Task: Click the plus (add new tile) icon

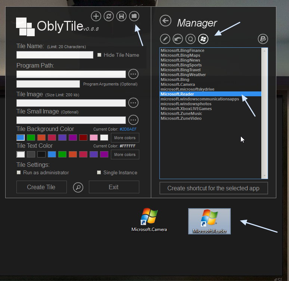Action: [96, 16]
